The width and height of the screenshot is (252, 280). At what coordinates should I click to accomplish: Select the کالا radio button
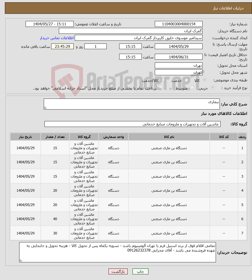pos(204,80)
